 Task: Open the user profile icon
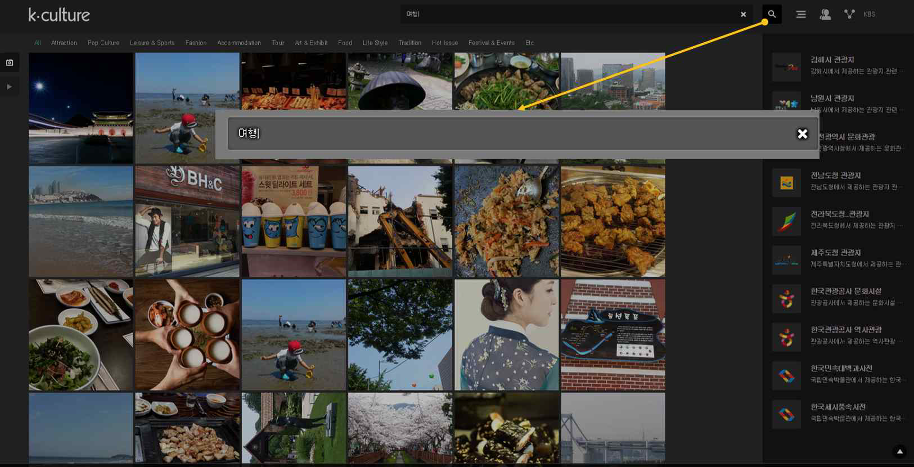click(825, 15)
